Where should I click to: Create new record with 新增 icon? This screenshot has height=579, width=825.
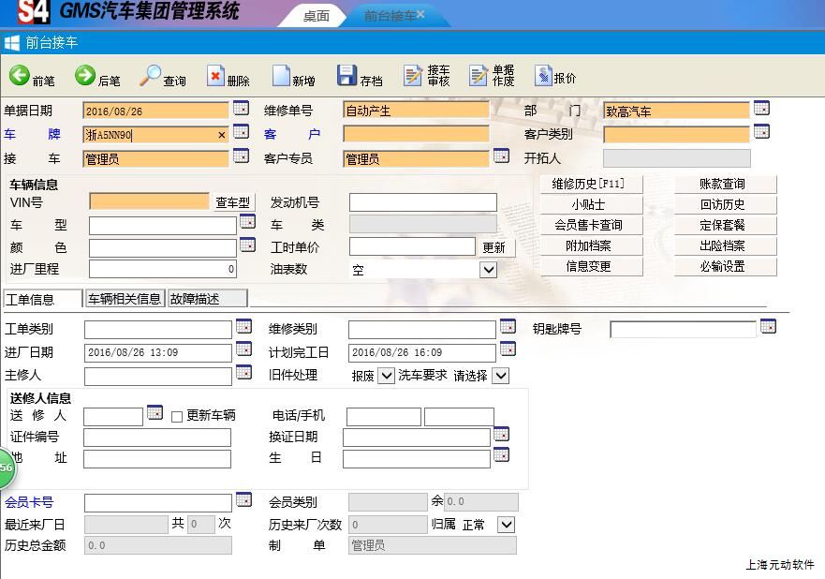point(281,77)
